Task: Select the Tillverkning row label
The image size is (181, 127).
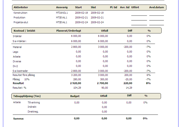Action: [x=34, y=102]
